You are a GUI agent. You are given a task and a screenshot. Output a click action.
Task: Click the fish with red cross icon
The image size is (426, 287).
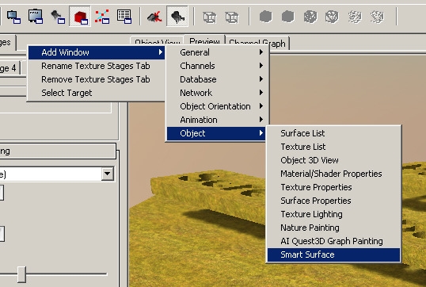(x=154, y=17)
